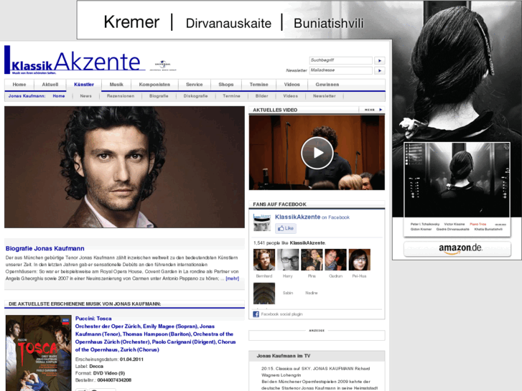Click the Facebook fan name Nadine

(312, 293)
